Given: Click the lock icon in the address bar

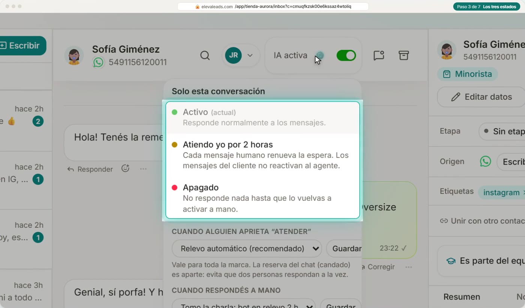Looking at the screenshot, I should coord(197,7).
